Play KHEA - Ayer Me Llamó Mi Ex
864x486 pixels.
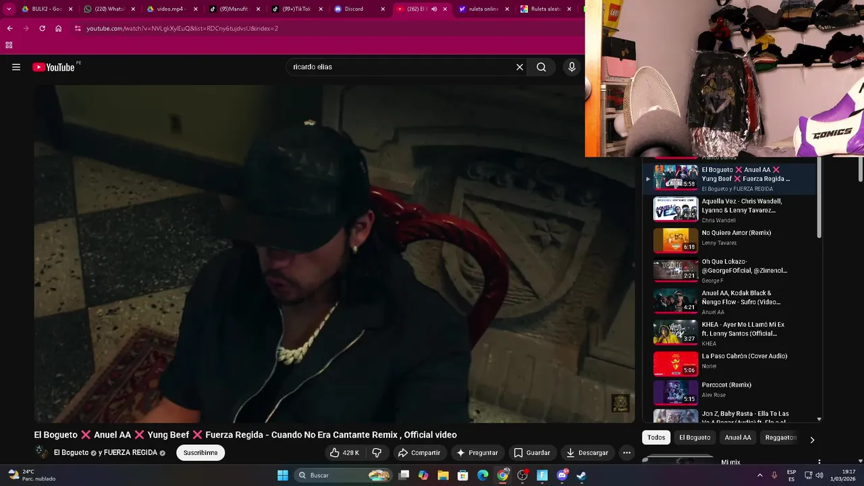point(729,333)
